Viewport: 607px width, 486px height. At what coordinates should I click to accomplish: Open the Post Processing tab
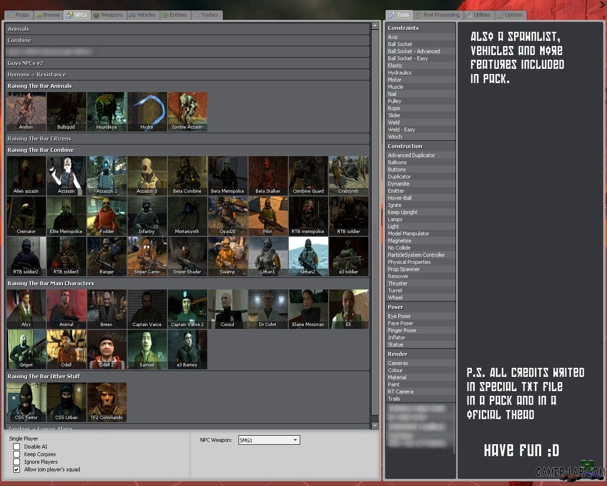pyautogui.click(x=437, y=15)
